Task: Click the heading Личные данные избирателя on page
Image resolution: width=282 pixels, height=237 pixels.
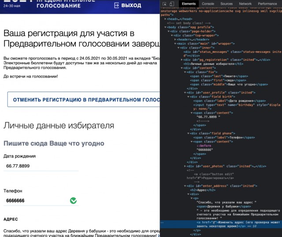Action: tap(59, 126)
